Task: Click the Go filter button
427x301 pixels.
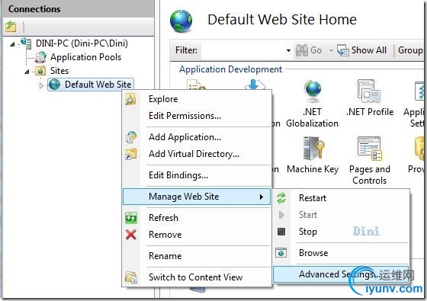Action: tap(309, 50)
